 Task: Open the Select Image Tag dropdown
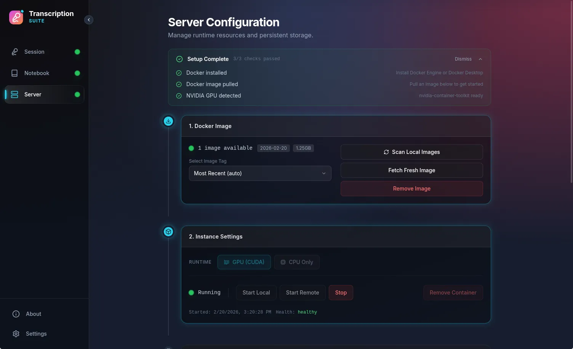point(260,173)
